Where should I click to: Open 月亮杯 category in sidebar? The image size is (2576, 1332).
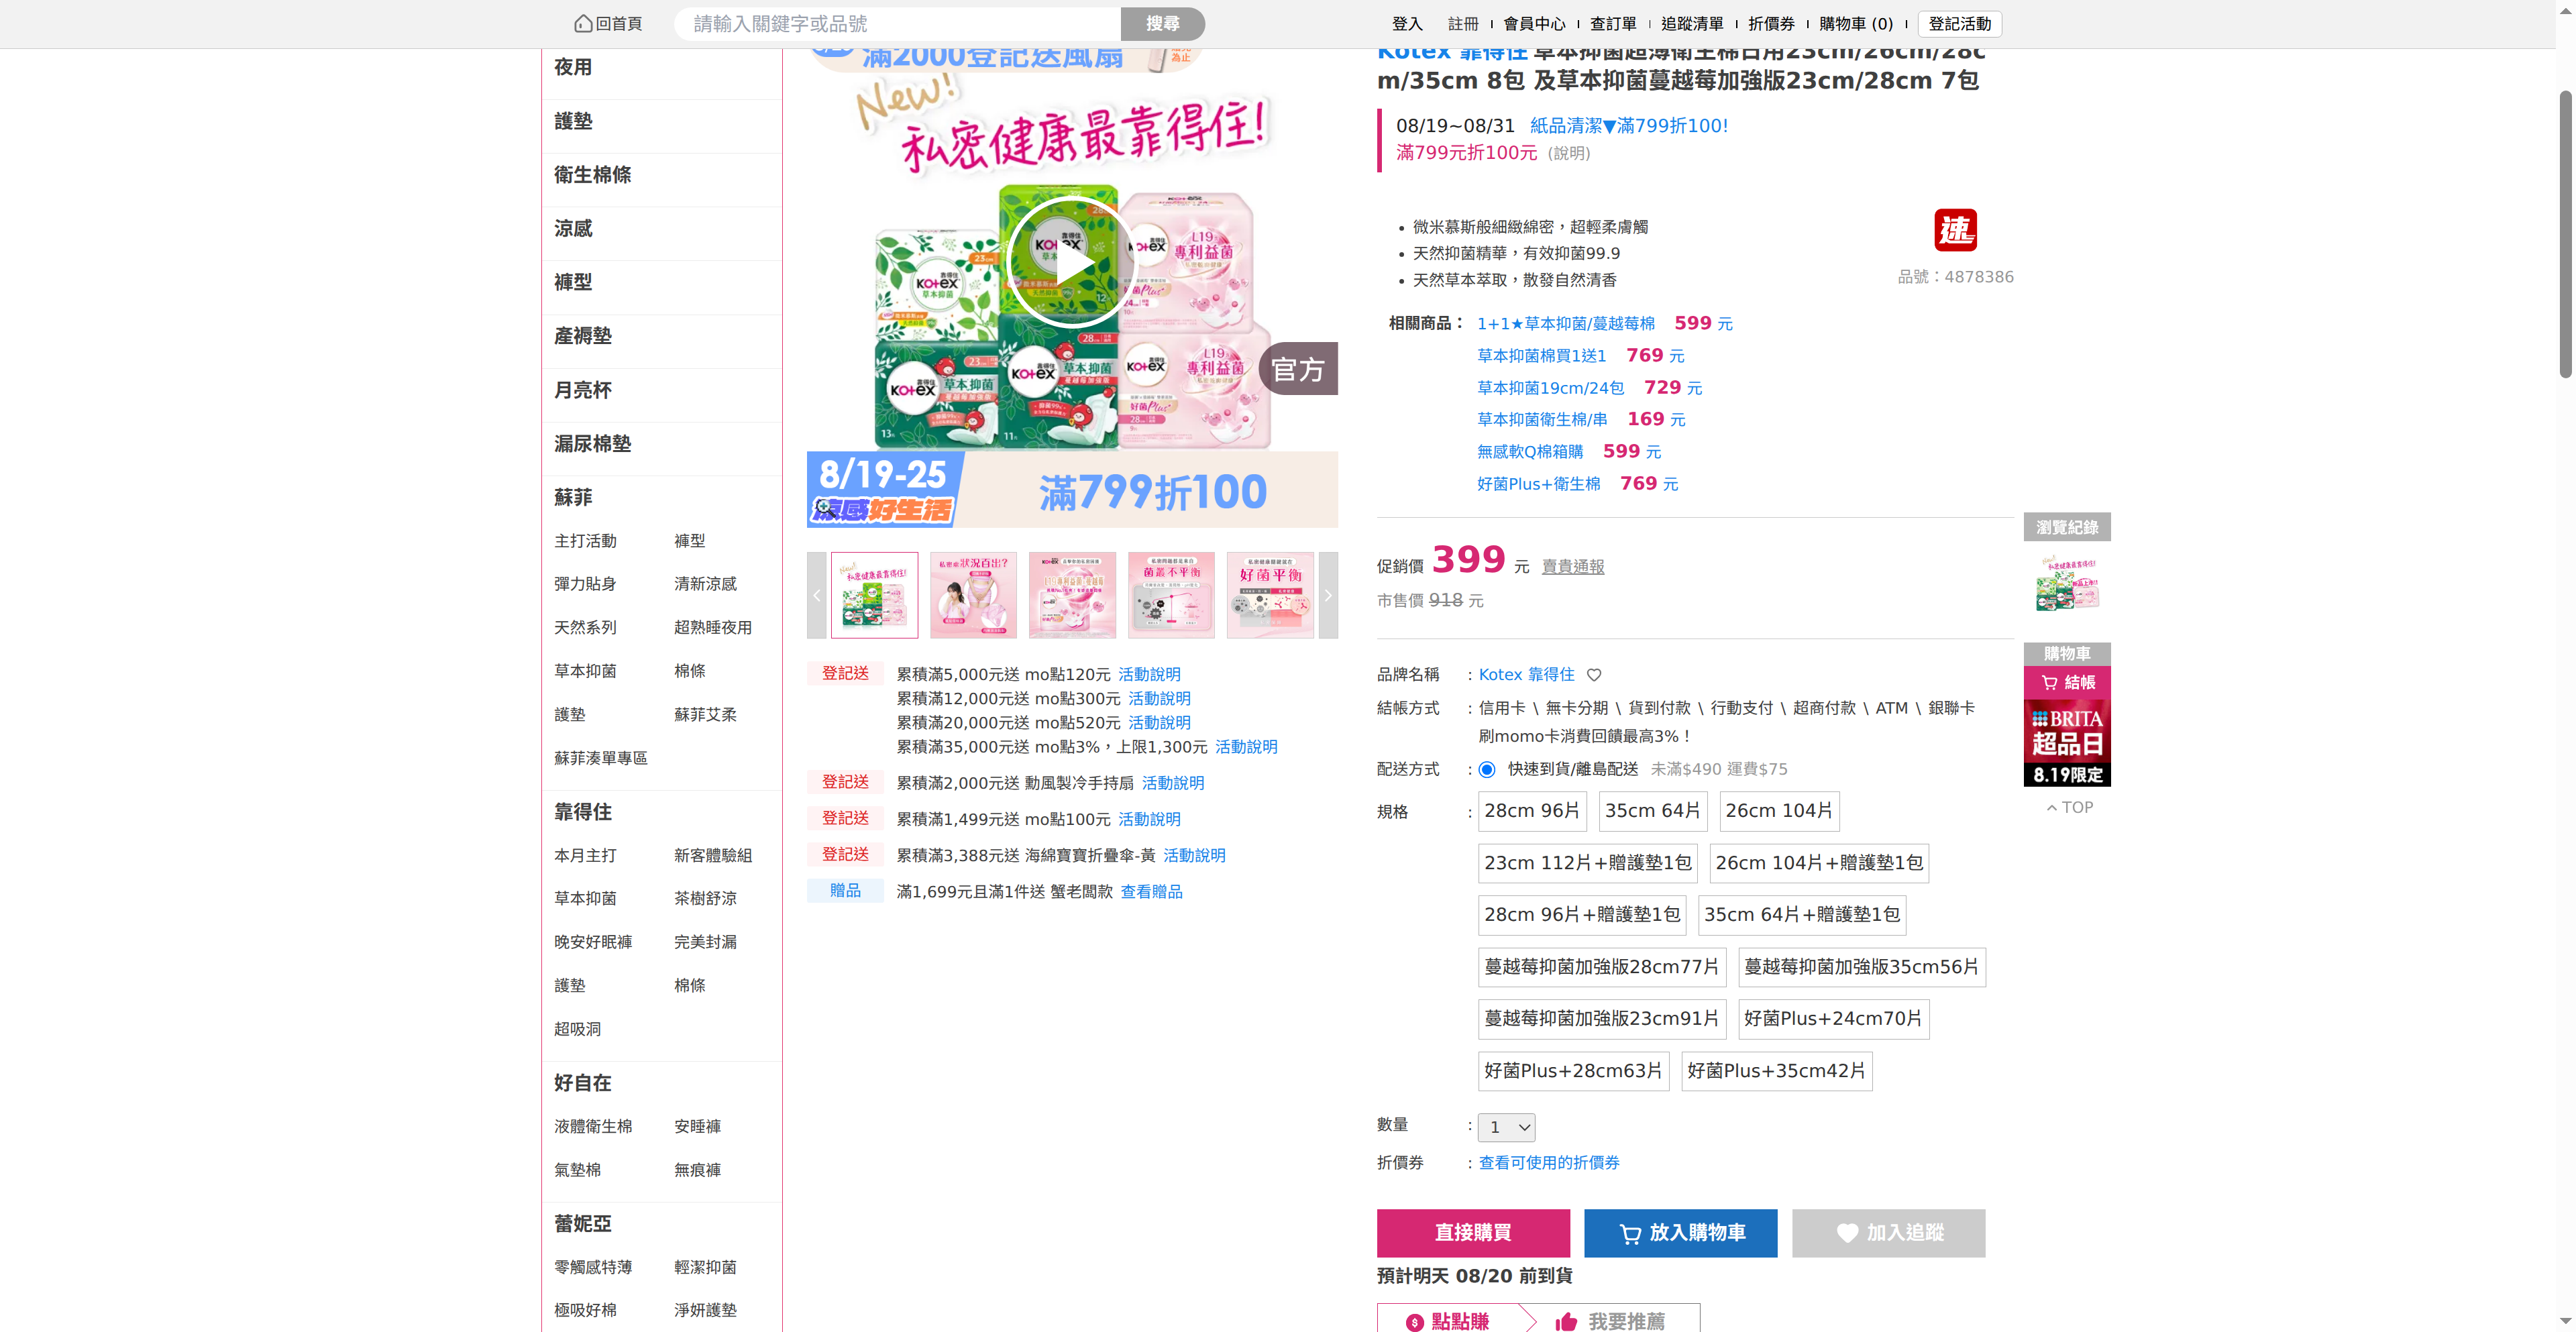[x=583, y=390]
